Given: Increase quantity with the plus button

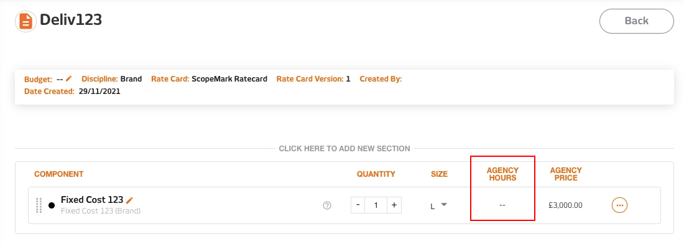Looking at the screenshot, I should click(x=394, y=205).
